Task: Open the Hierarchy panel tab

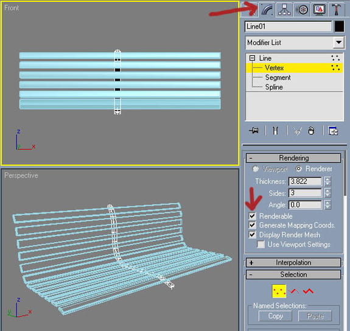Action: pyautogui.click(x=284, y=10)
